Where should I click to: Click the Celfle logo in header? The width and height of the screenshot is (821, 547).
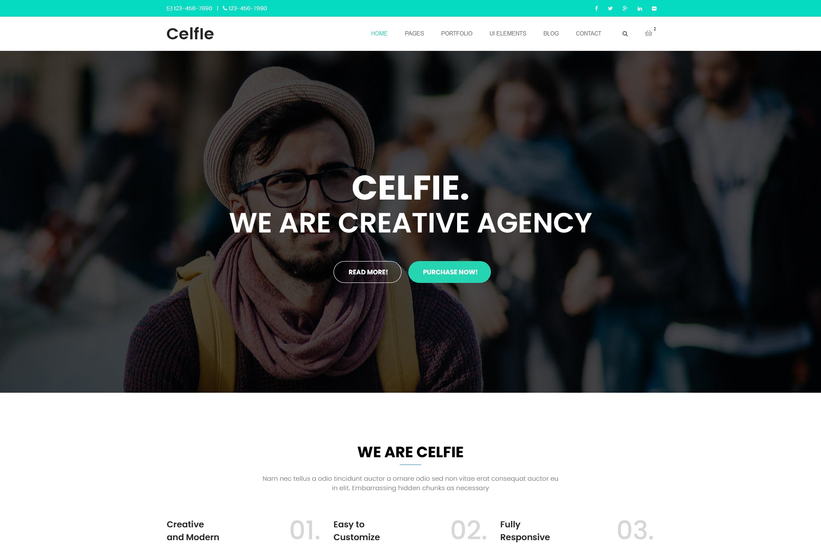pos(190,34)
